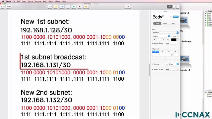Switch to the Layout tab in inspector
Viewport: 212px width, 119px height.
(x=165, y=23)
